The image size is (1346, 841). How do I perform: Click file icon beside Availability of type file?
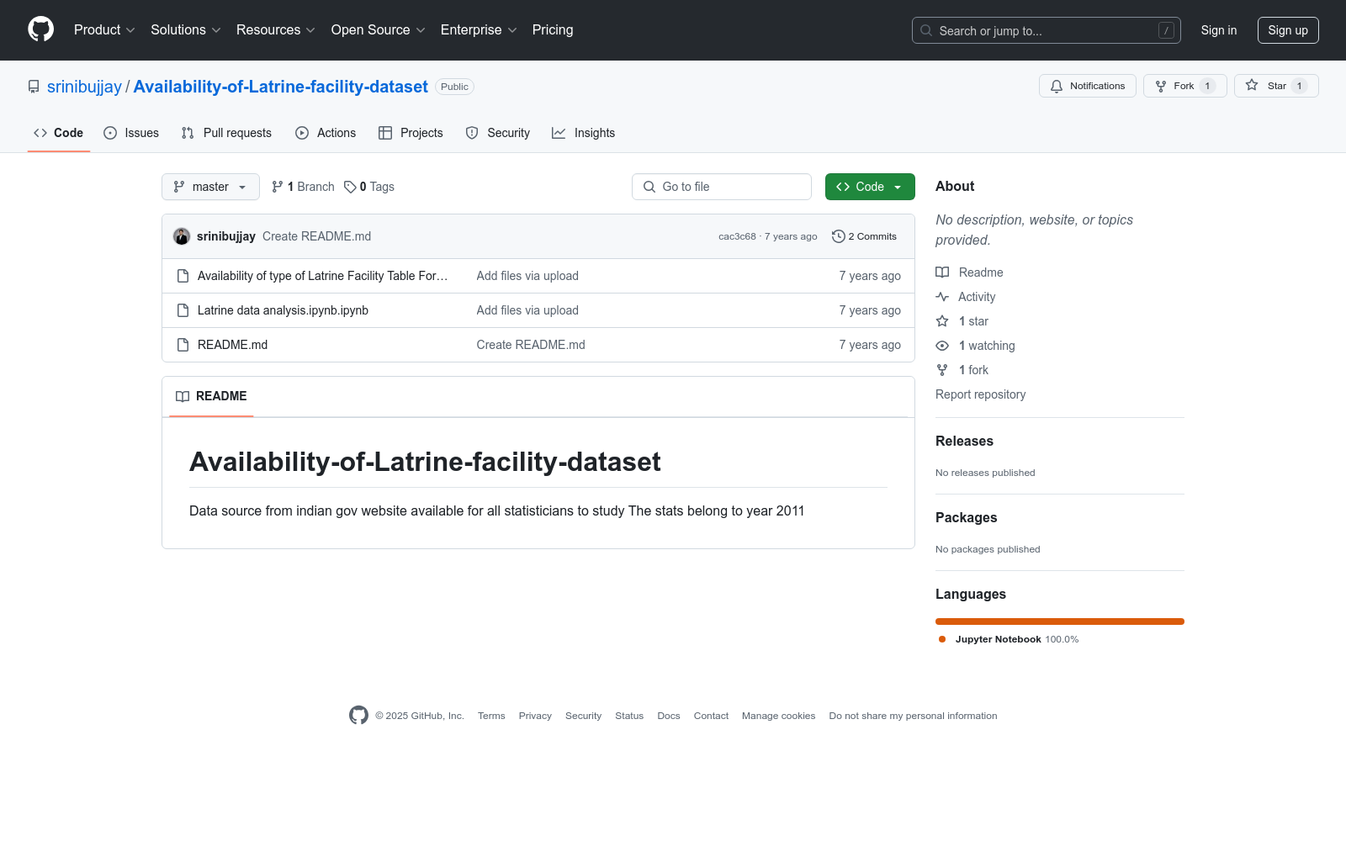(x=183, y=276)
